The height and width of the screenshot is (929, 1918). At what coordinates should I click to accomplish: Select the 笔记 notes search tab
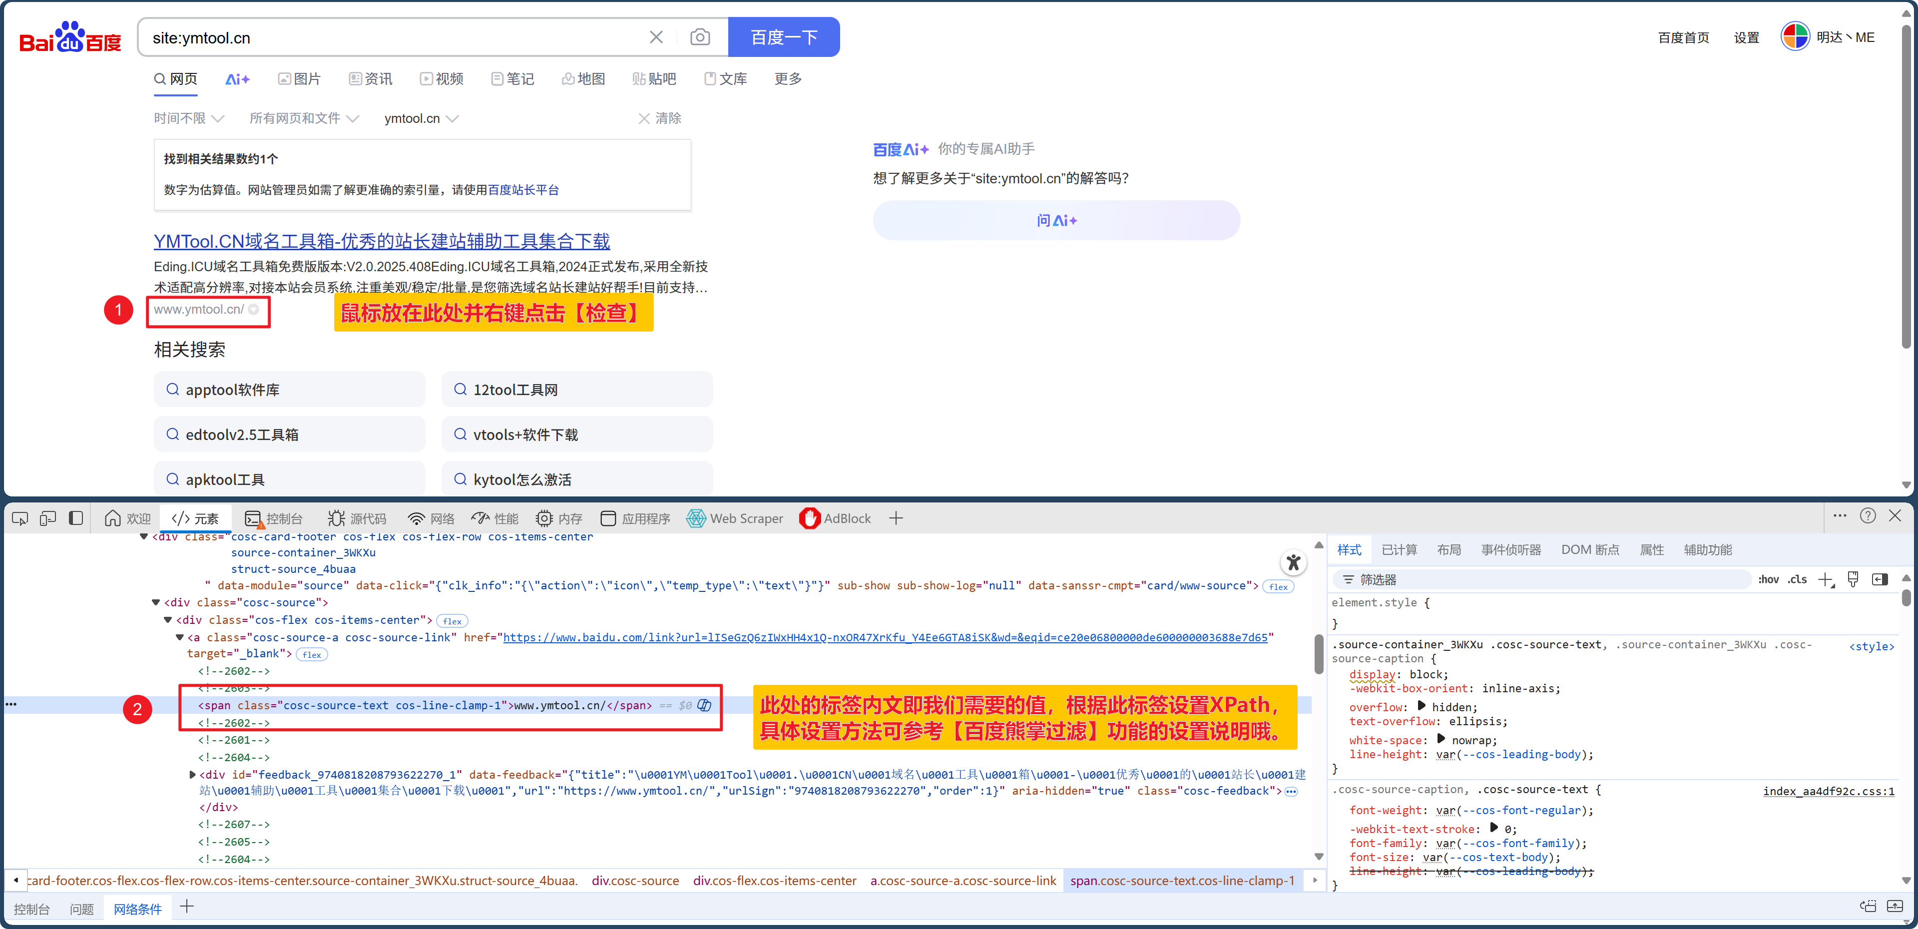click(513, 79)
